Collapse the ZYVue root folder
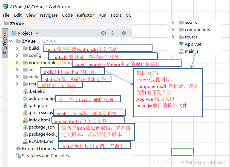 [x=11, y=41]
